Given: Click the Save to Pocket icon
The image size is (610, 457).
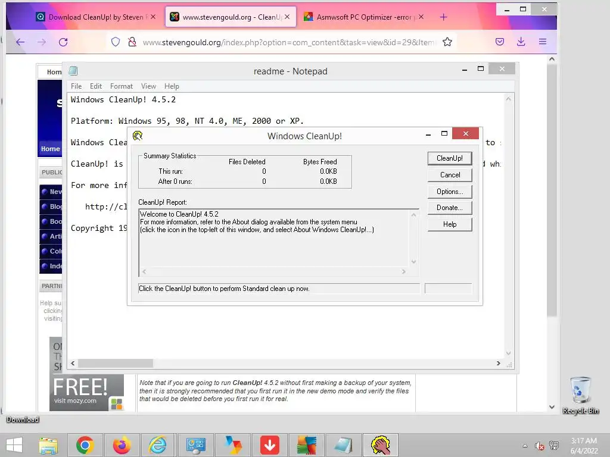Looking at the screenshot, I should pyautogui.click(x=500, y=42).
